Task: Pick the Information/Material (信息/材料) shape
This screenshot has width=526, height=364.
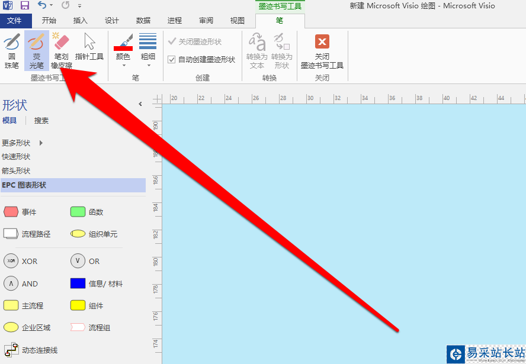Action: [x=97, y=284]
